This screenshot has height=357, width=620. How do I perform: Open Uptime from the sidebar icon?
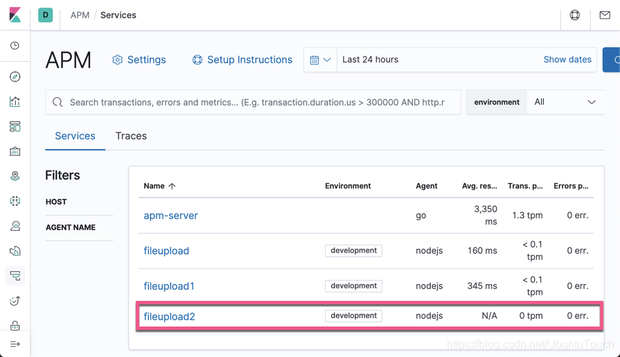pyautogui.click(x=15, y=301)
